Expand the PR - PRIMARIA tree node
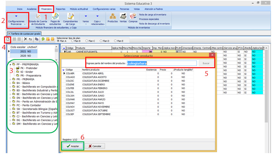This screenshot has width=274, height=158. [10, 80]
